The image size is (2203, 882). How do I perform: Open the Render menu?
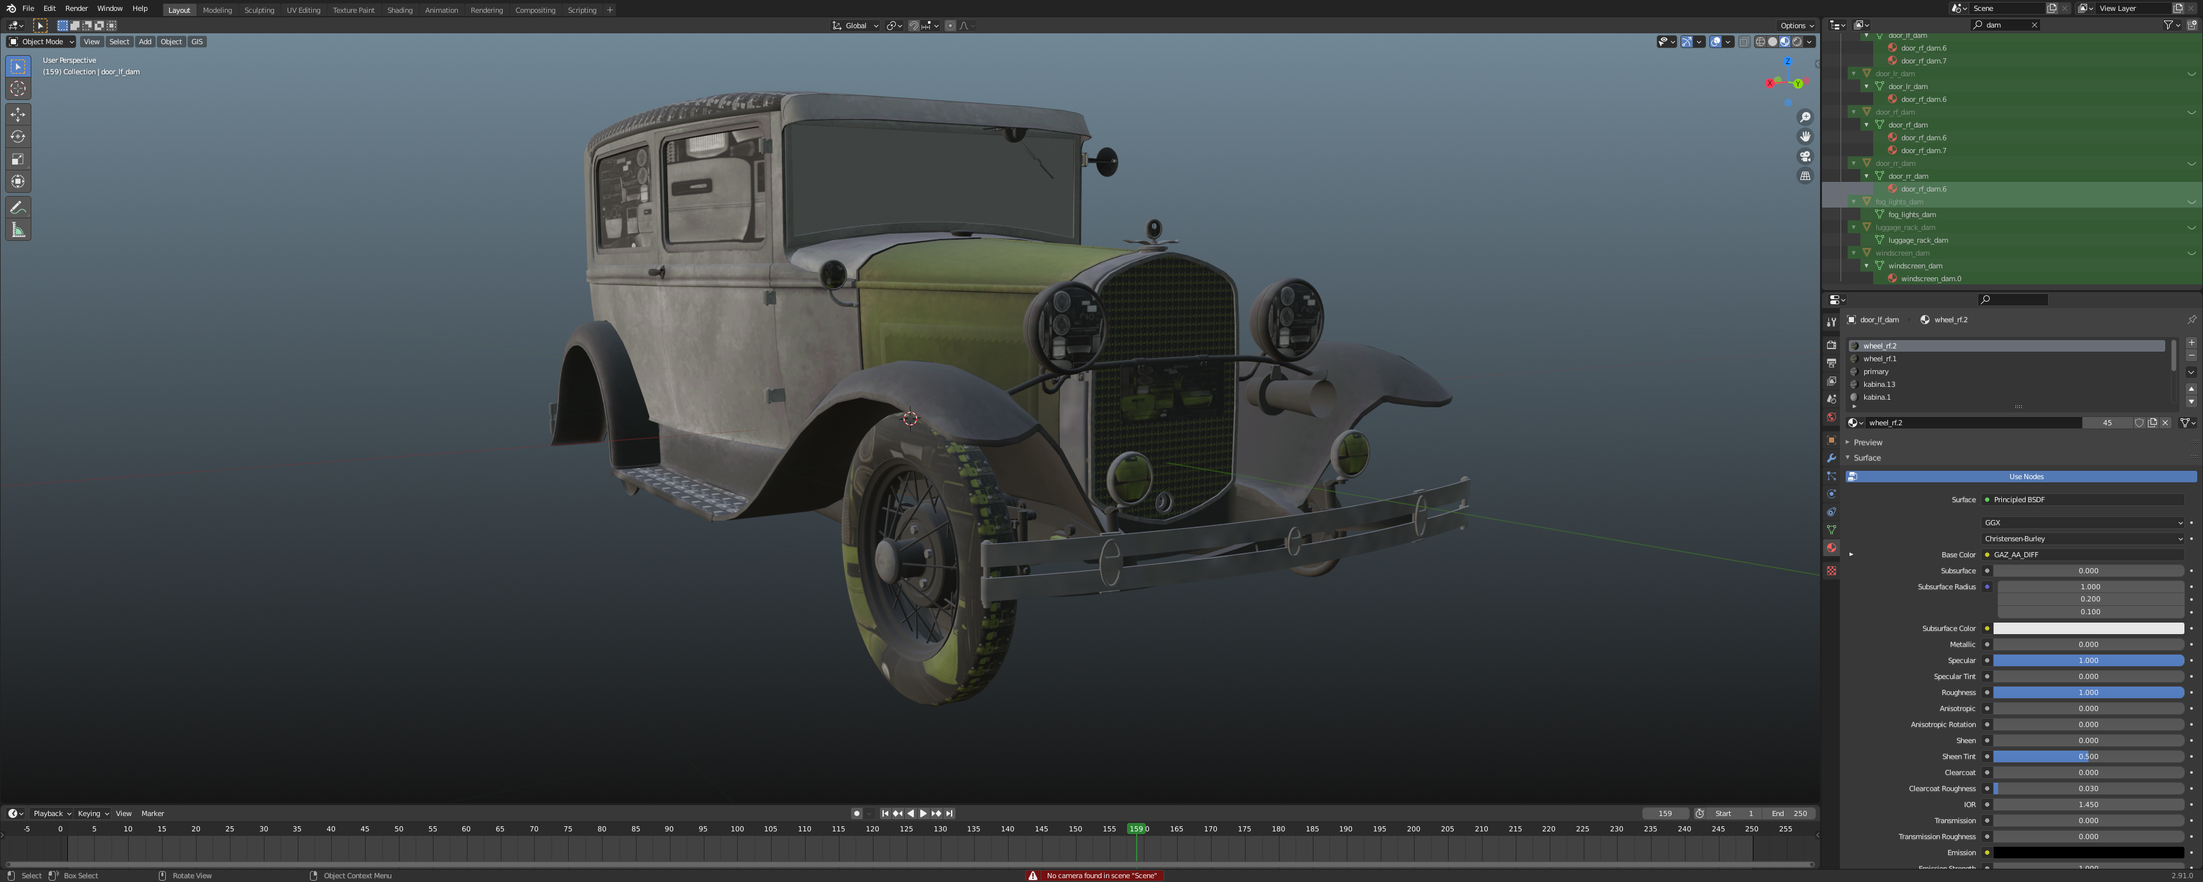[x=76, y=8]
